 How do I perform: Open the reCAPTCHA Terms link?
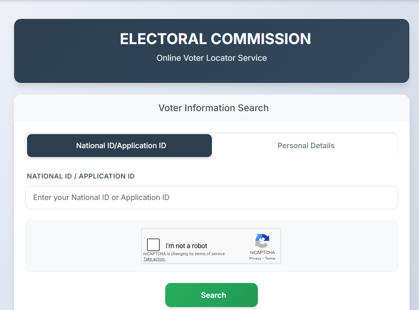(x=270, y=259)
